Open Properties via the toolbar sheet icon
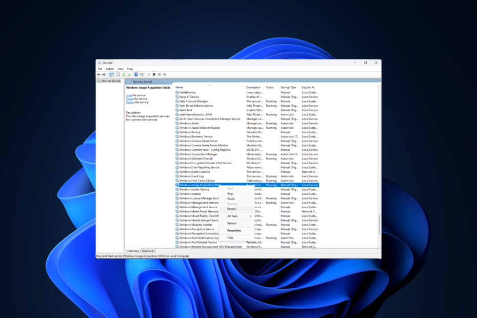The height and width of the screenshot is (318, 477). coord(118,74)
